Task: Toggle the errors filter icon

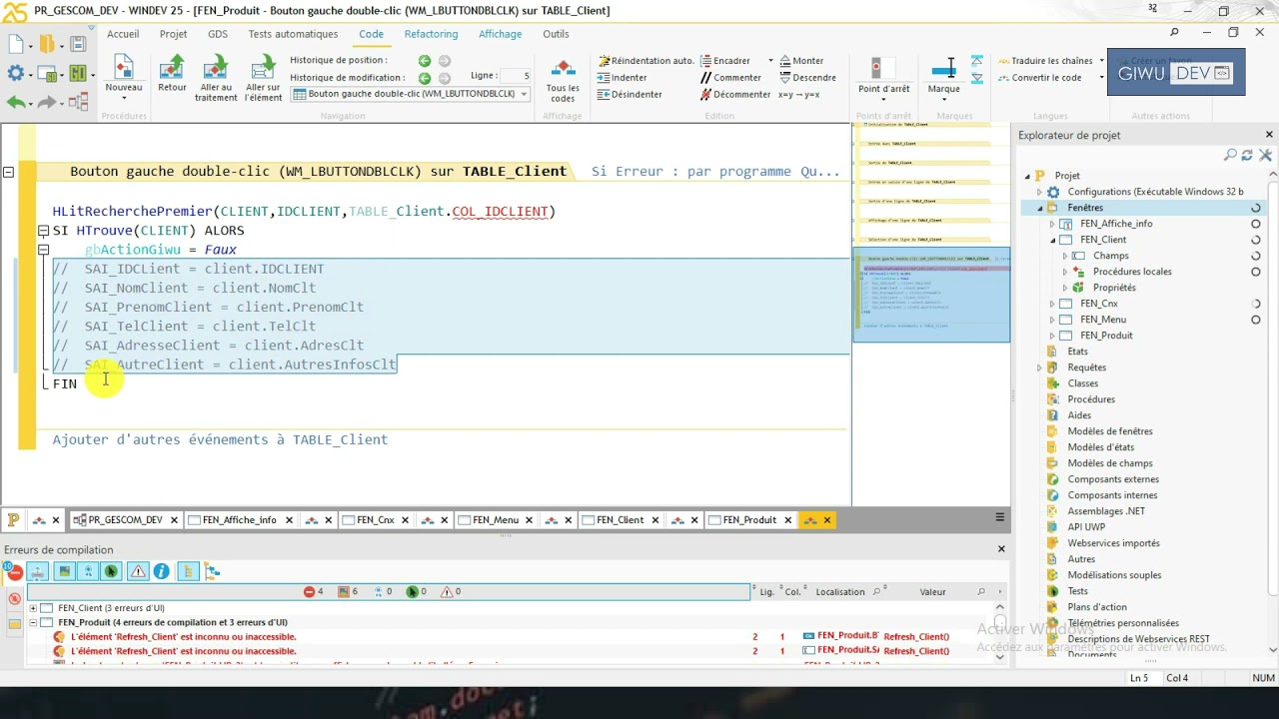Action: (x=15, y=572)
